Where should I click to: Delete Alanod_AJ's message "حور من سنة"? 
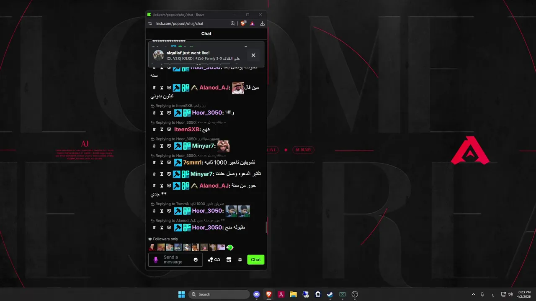click(x=154, y=186)
